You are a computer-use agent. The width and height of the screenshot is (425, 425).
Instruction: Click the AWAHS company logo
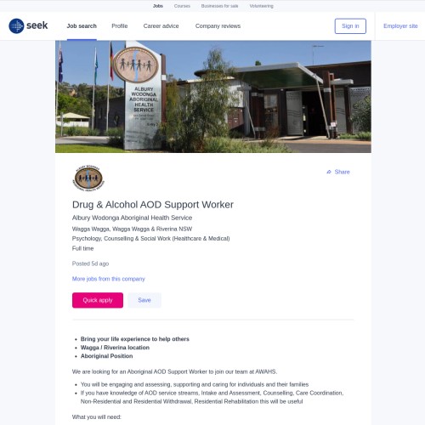88,178
